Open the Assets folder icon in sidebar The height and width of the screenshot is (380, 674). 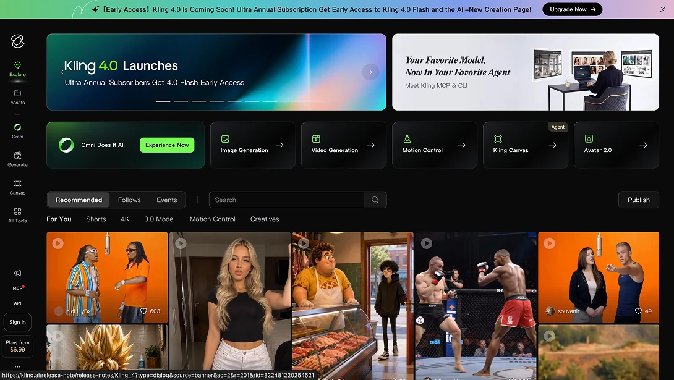point(18,93)
